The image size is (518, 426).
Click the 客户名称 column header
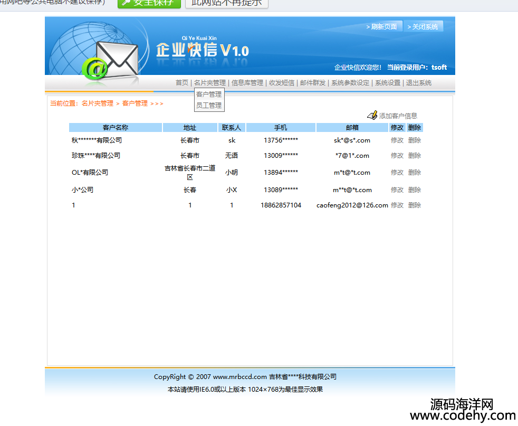[x=116, y=128]
